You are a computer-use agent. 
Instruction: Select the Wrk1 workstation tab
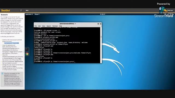(27, 10)
